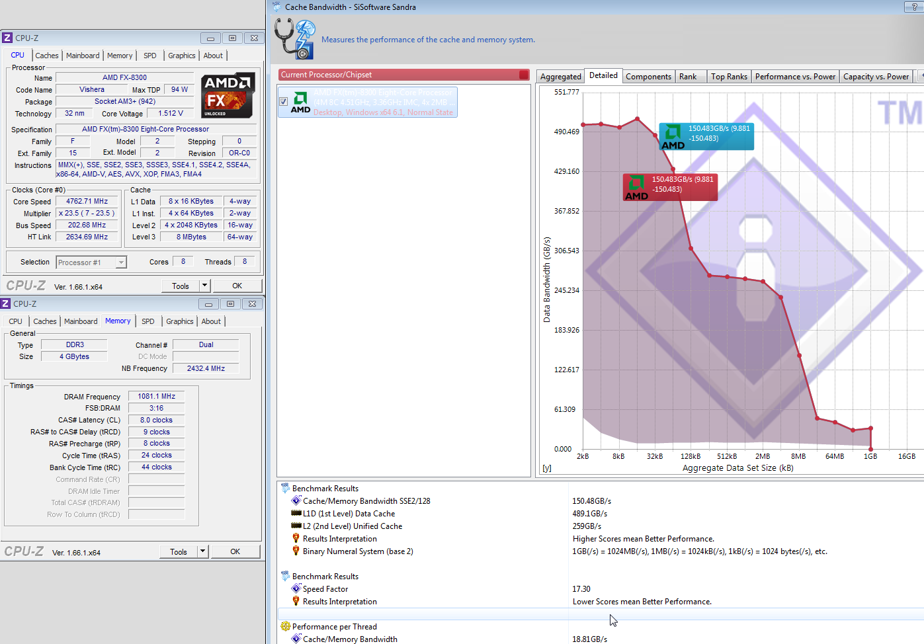Screen dimensions: 924x644
Task: Click the Core Speed 4762.71 MHz field
Action: 87,202
